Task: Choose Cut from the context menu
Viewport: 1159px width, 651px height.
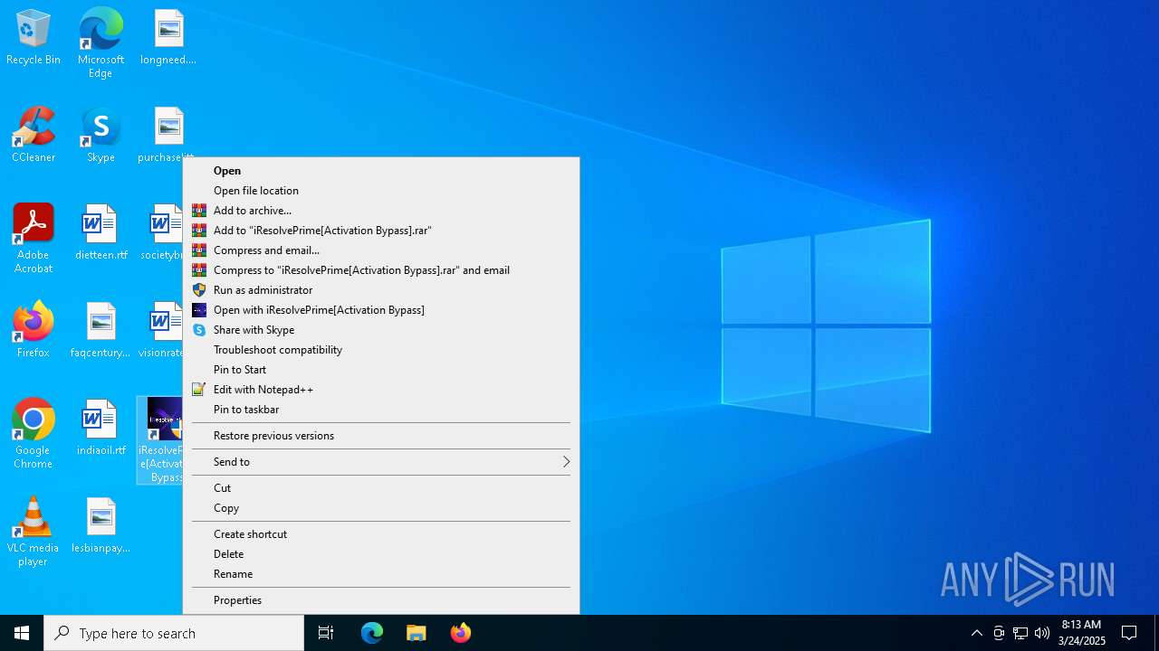Action: (381, 488)
